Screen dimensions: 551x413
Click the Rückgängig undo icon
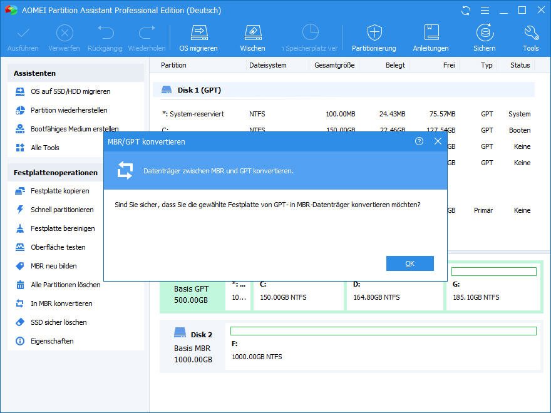(105, 33)
